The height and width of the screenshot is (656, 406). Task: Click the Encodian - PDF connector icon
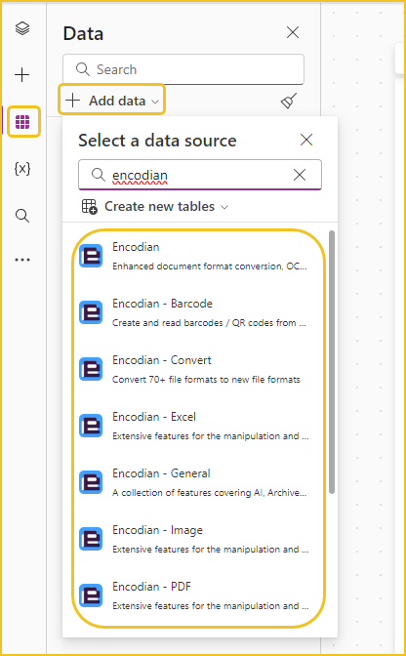point(91,595)
